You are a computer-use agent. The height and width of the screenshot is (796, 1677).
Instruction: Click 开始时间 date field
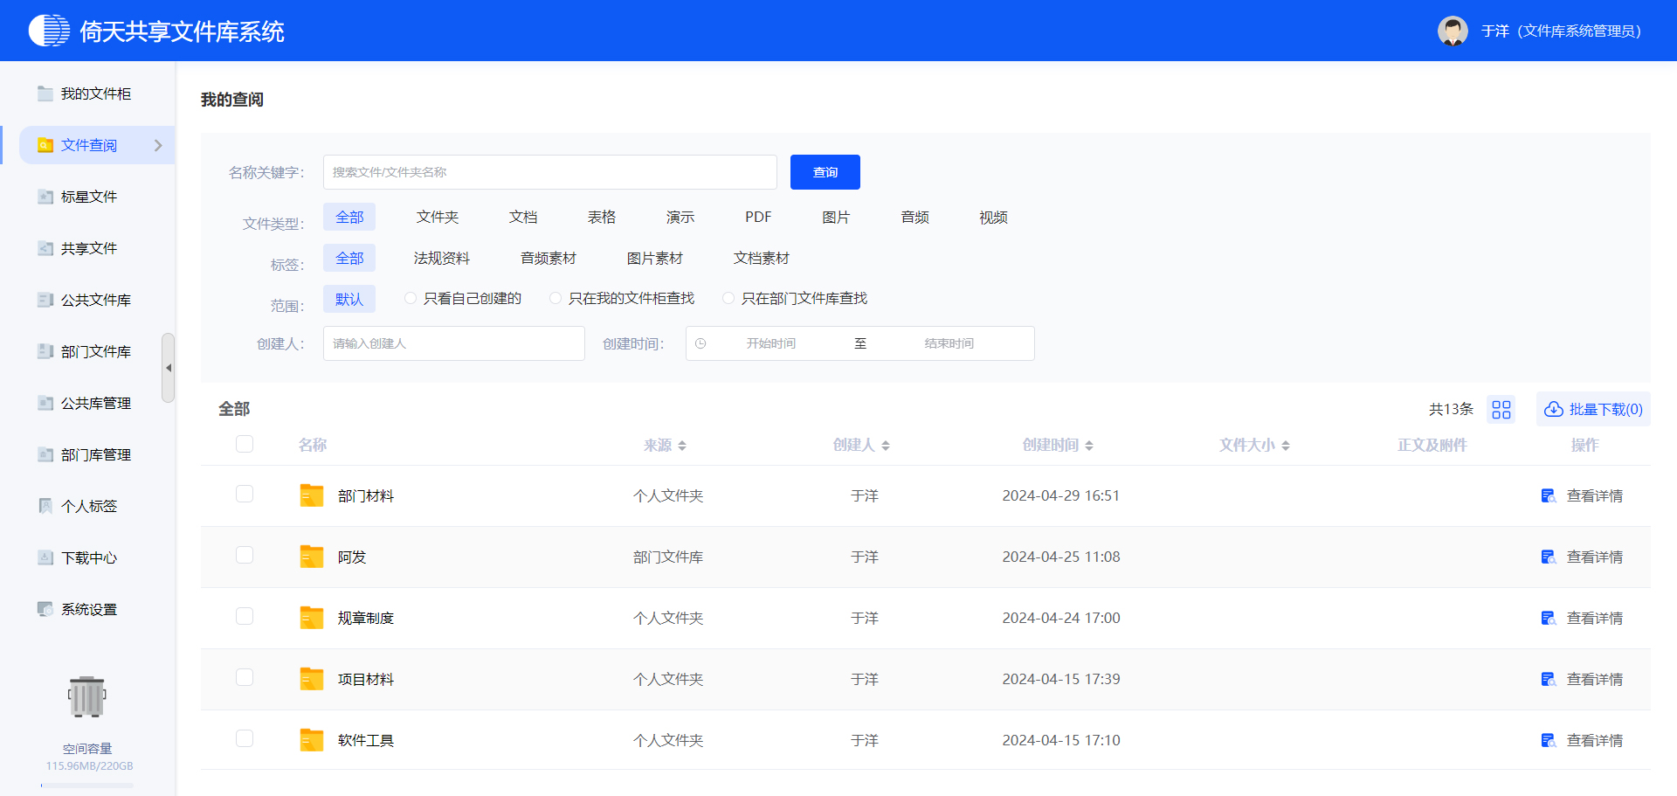(x=771, y=343)
